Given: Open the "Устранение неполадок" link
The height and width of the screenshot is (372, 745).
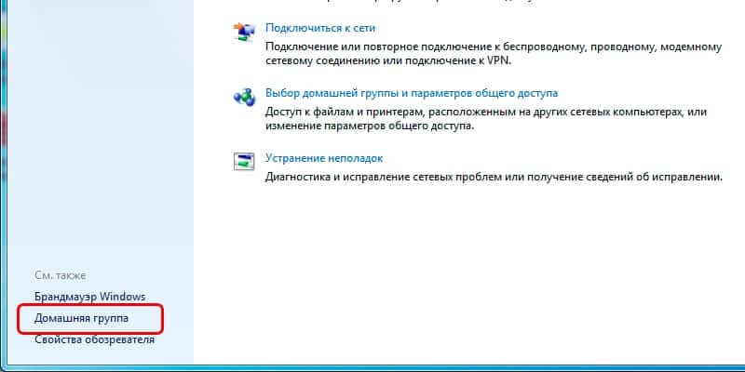Looking at the screenshot, I should 324,158.
